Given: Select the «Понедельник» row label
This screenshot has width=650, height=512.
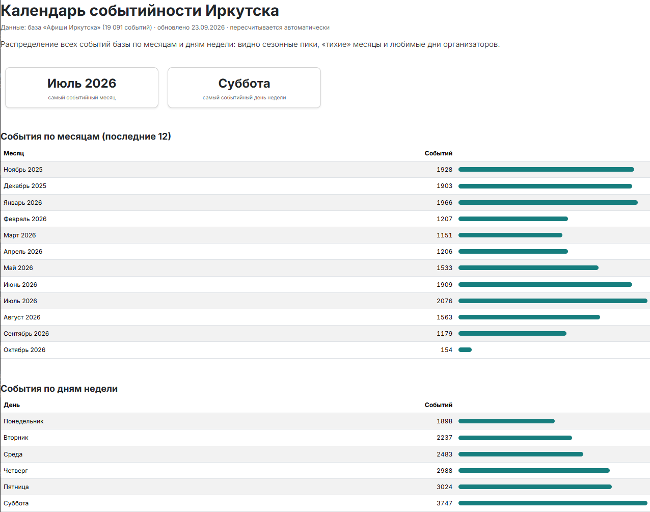Looking at the screenshot, I should pos(23,421).
